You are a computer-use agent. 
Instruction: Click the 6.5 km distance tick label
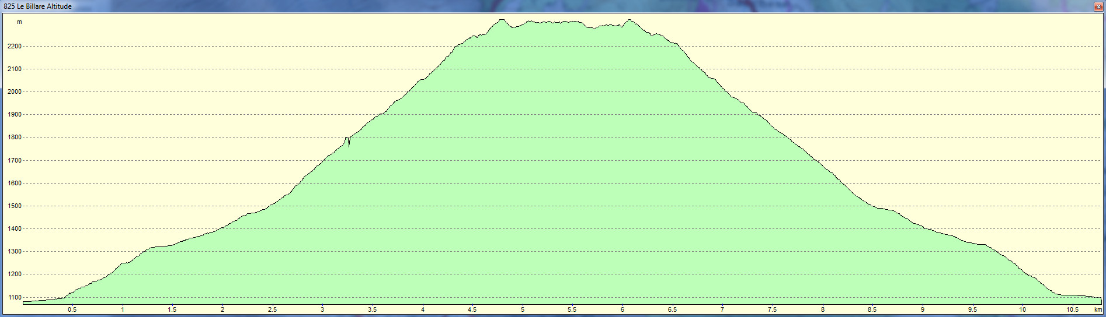672,309
